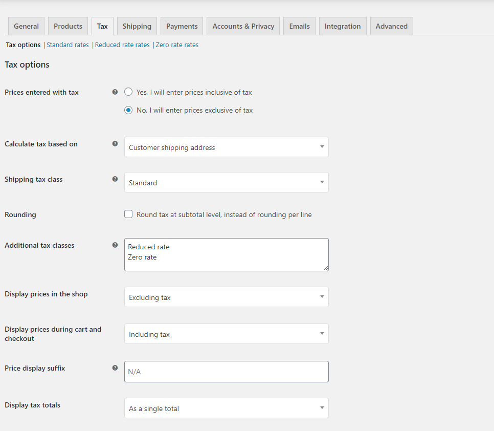Select 'No, I will enter prices exclusive of tax'
This screenshot has height=431, width=494.
point(128,110)
